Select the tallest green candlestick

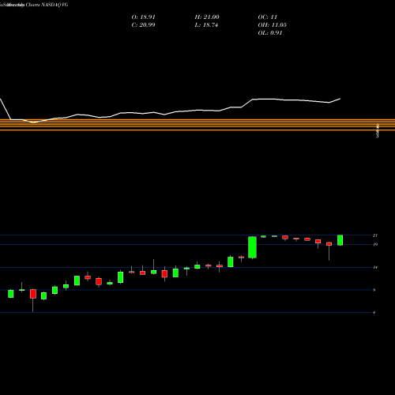coord(252,247)
